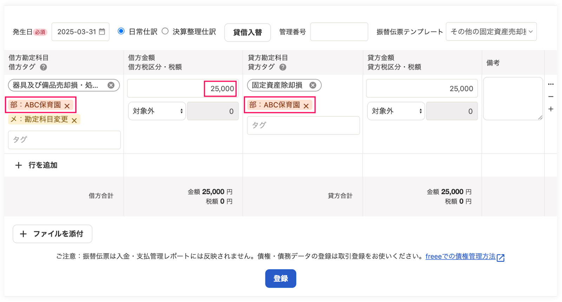The image size is (562, 302).
Task: Select the 日常仕訳 radio button
Action: pos(121,31)
